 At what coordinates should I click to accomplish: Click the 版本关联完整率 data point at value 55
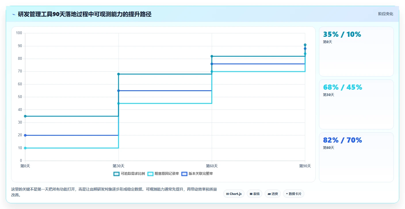(119, 91)
